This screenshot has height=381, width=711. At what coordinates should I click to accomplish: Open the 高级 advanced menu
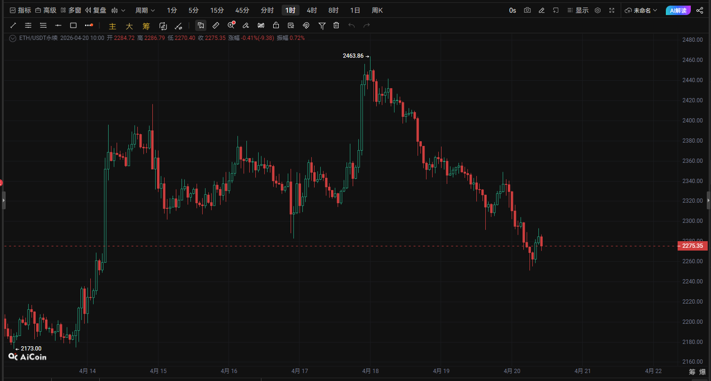pyautogui.click(x=46, y=10)
